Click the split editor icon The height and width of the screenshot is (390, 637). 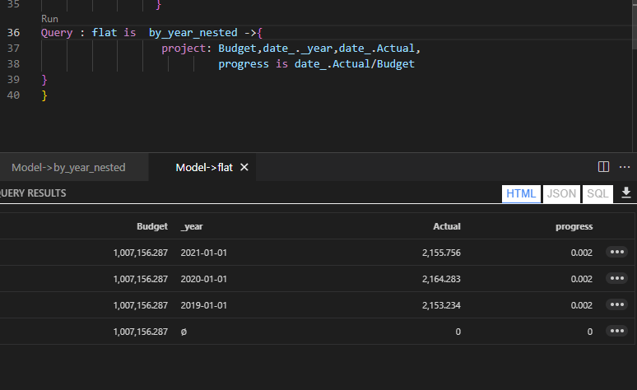click(x=603, y=167)
